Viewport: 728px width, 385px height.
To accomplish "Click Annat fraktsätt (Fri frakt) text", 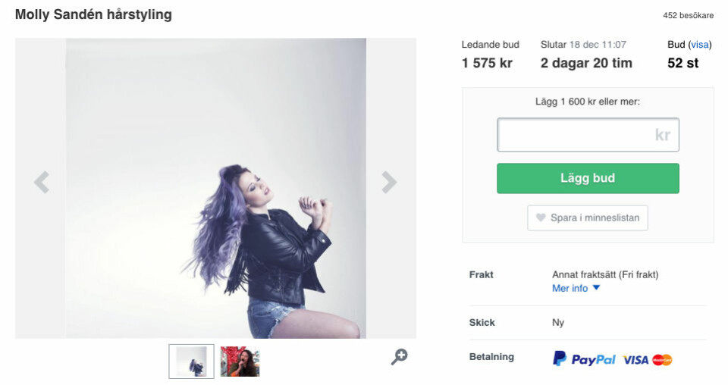I will point(605,274).
